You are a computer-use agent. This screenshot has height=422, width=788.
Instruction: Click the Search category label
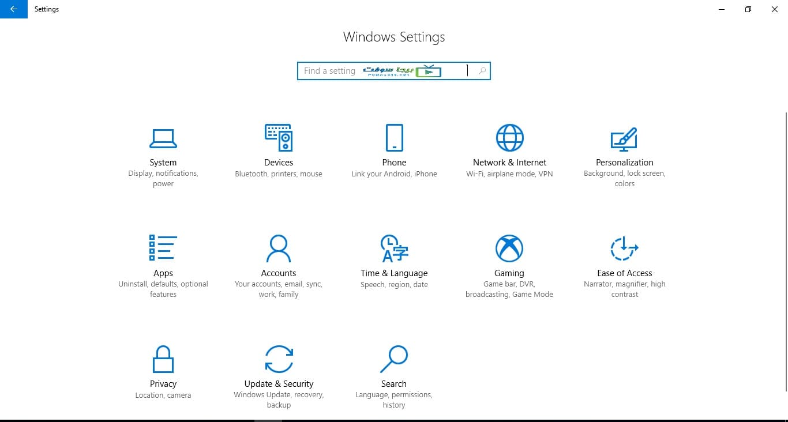click(394, 384)
